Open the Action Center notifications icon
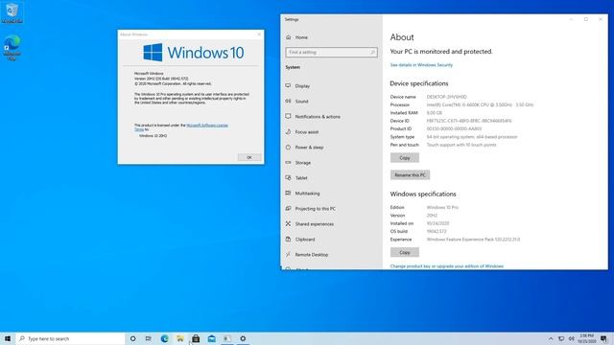This screenshot has height=345, width=614. tap(603, 338)
